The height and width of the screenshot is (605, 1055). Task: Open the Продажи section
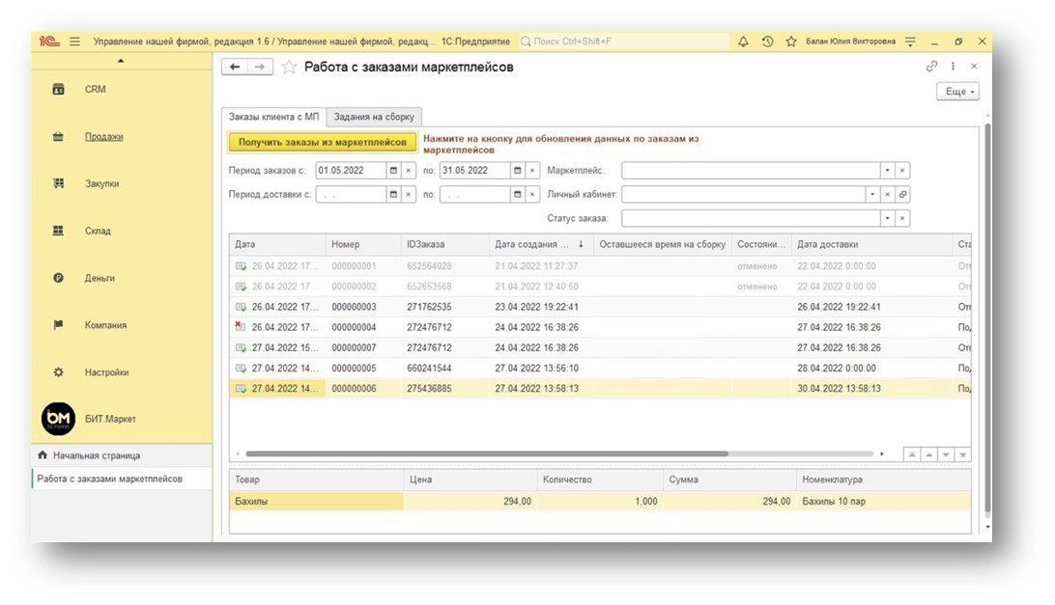coord(103,136)
